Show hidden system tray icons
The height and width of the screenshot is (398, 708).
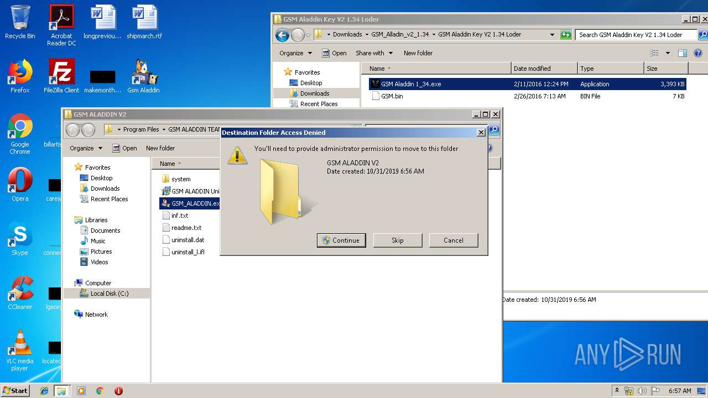point(617,391)
